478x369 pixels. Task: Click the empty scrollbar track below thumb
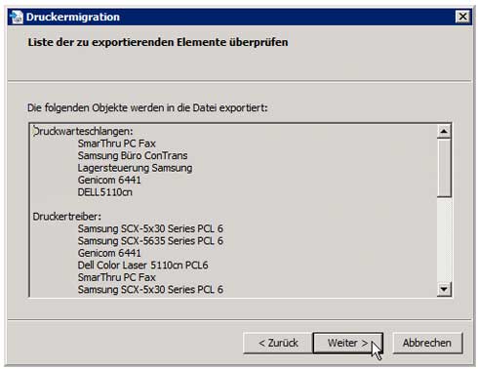[444, 239]
